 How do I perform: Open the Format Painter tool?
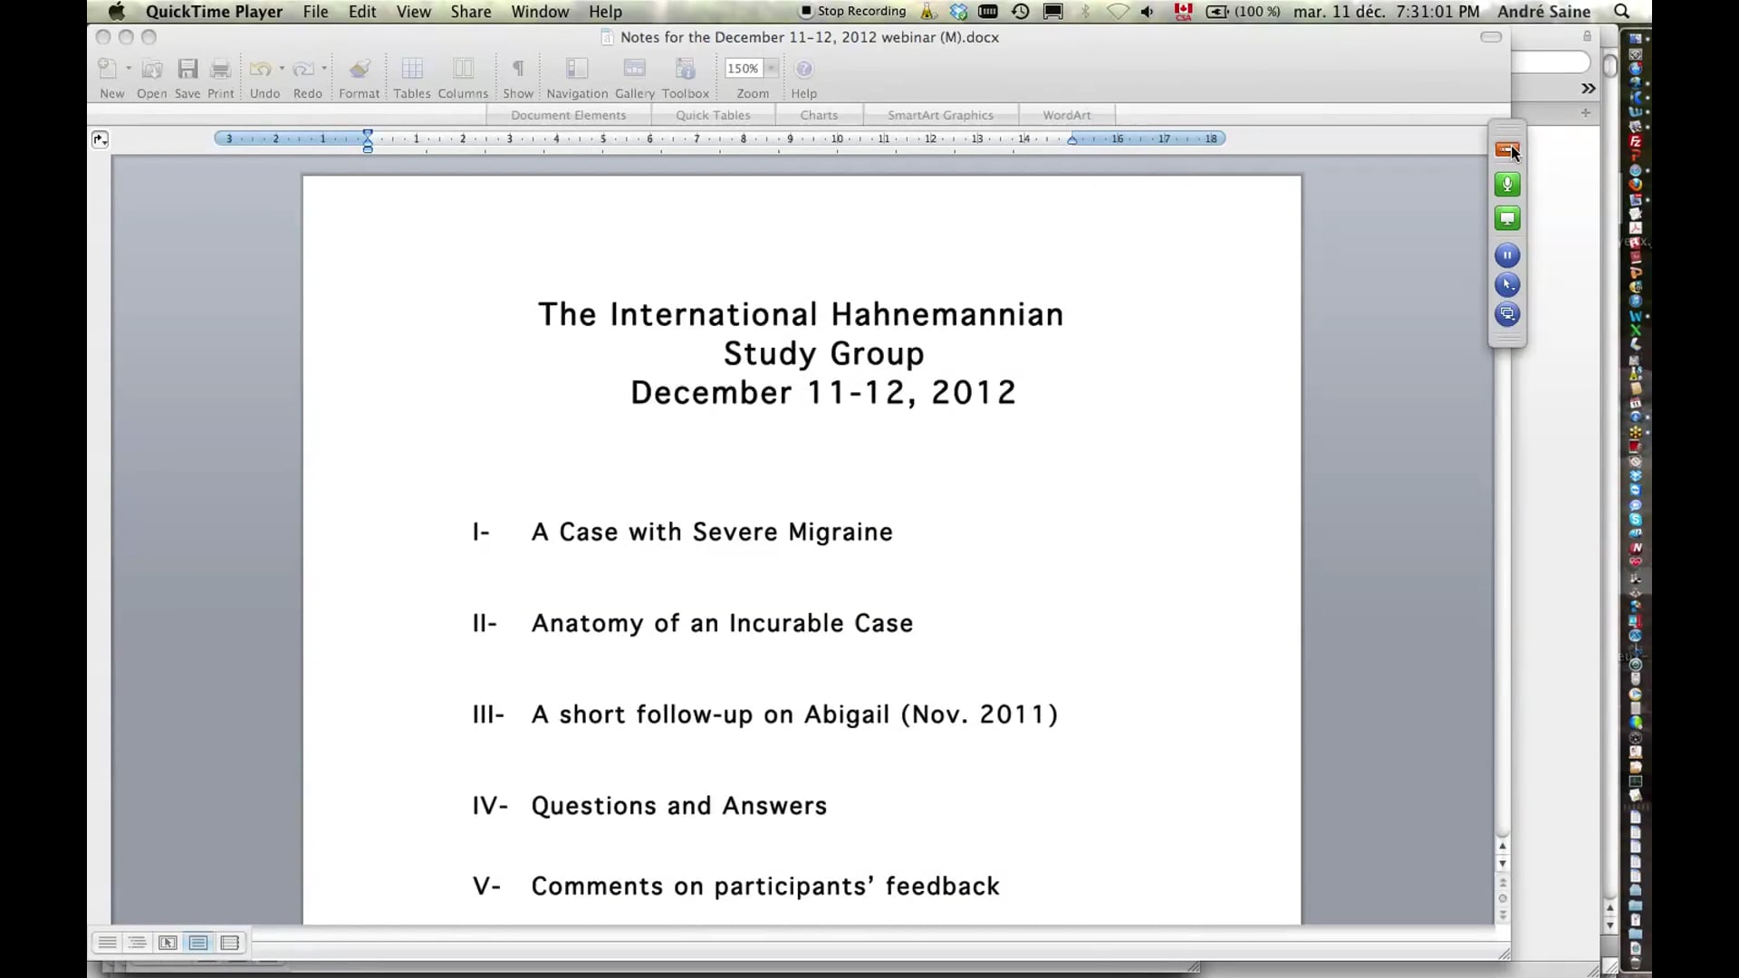(x=359, y=68)
